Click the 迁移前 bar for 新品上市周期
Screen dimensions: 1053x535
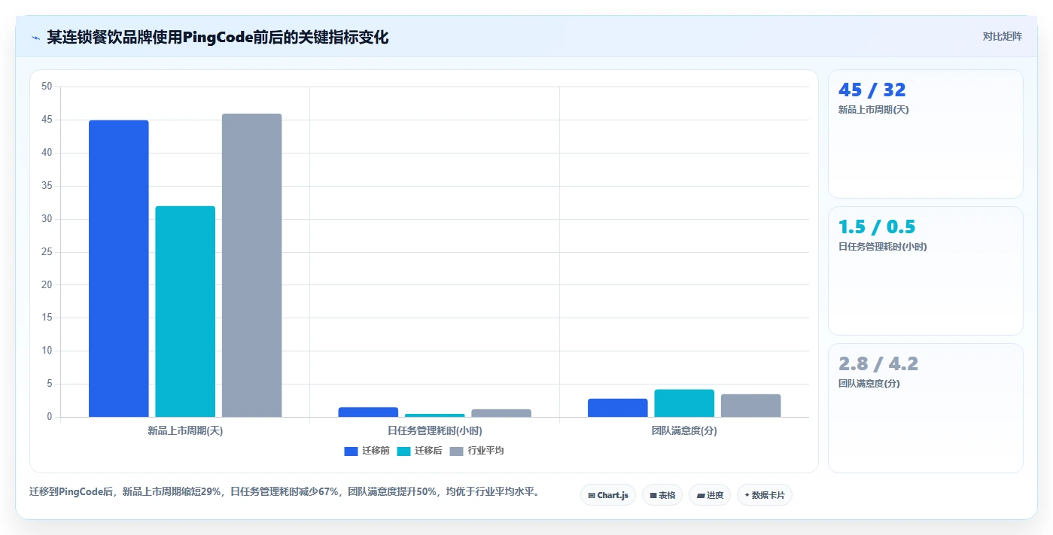click(119, 269)
